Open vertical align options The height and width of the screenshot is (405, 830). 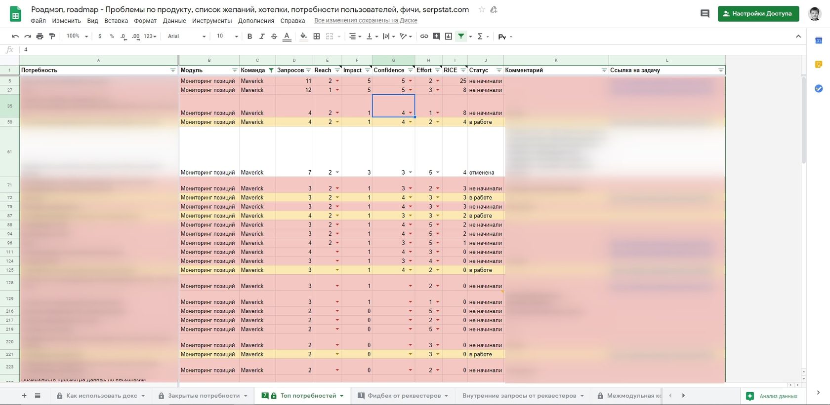click(x=372, y=37)
